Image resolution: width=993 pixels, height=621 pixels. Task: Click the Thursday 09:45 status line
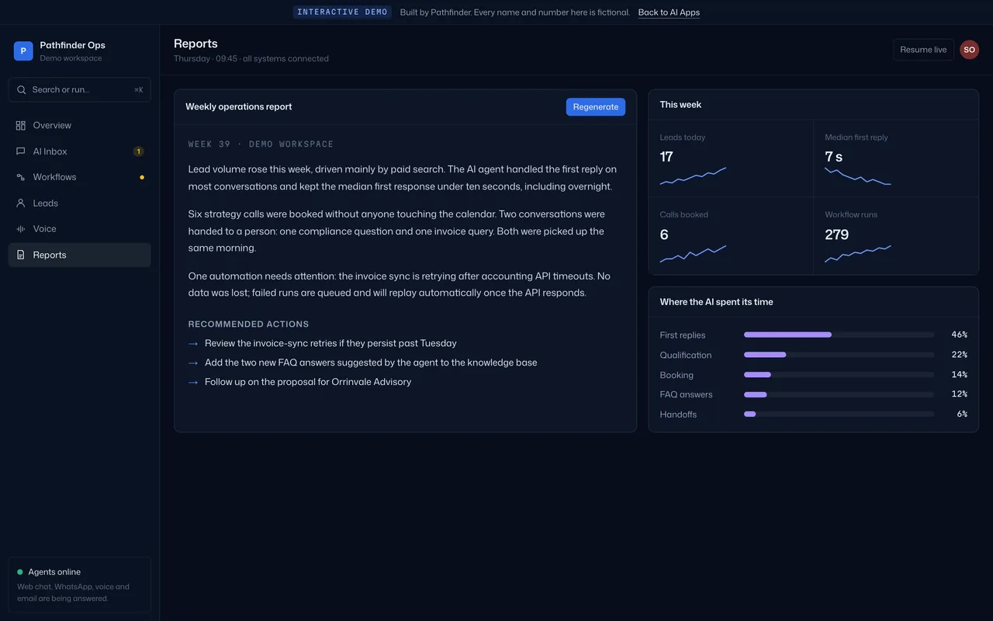tap(251, 59)
